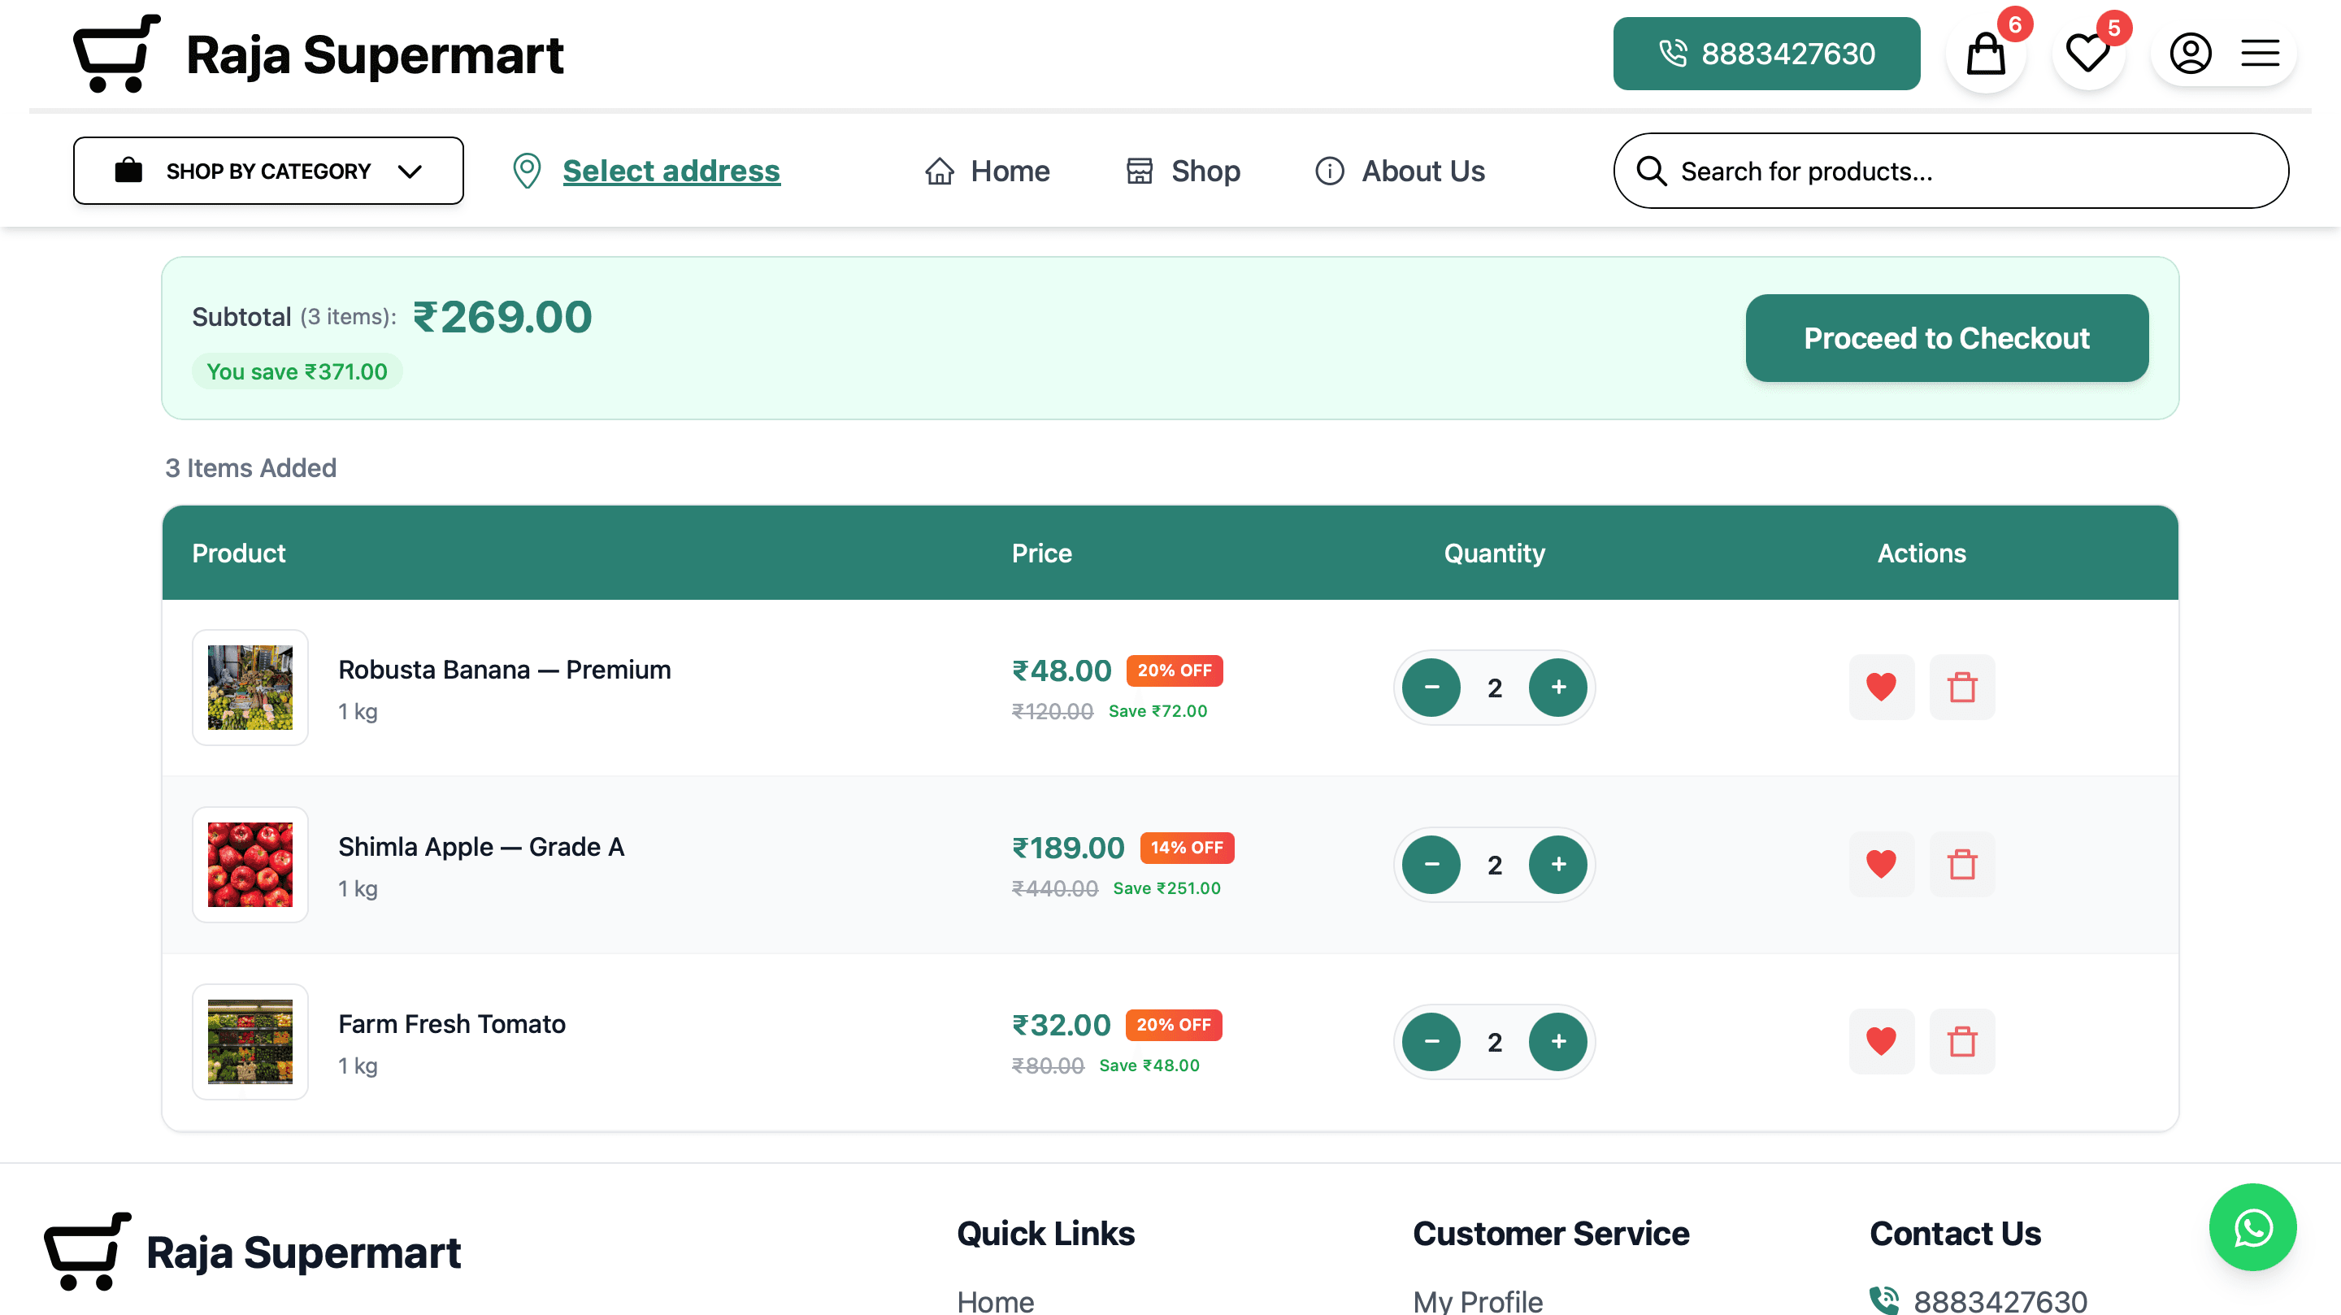The height and width of the screenshot is (1315, 2341).
Task: Click Raja Supermart header brand name
Action: [x=375, y=54]
